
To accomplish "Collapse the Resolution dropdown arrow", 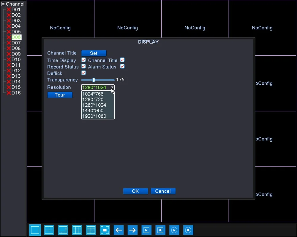I will click(x=112, y=87).
